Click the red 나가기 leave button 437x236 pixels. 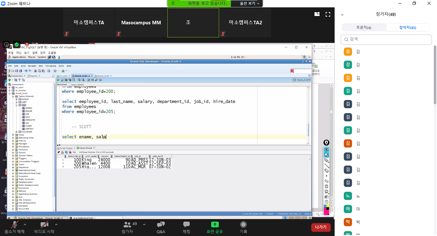point(321,227)
